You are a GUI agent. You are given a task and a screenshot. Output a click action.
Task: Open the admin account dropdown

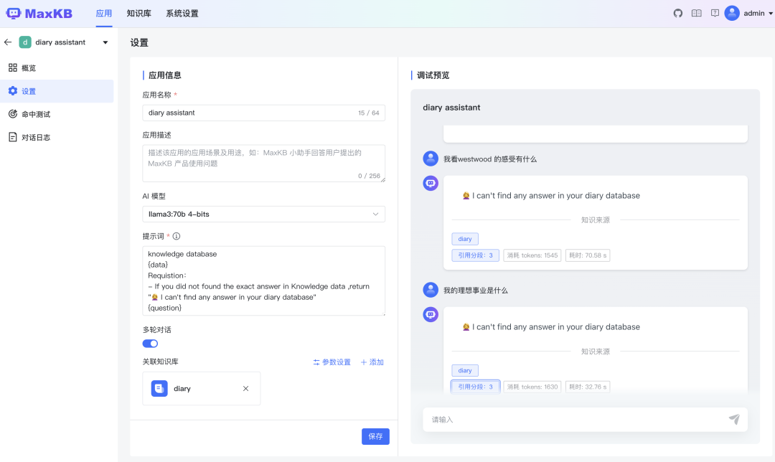coord(748,13)
